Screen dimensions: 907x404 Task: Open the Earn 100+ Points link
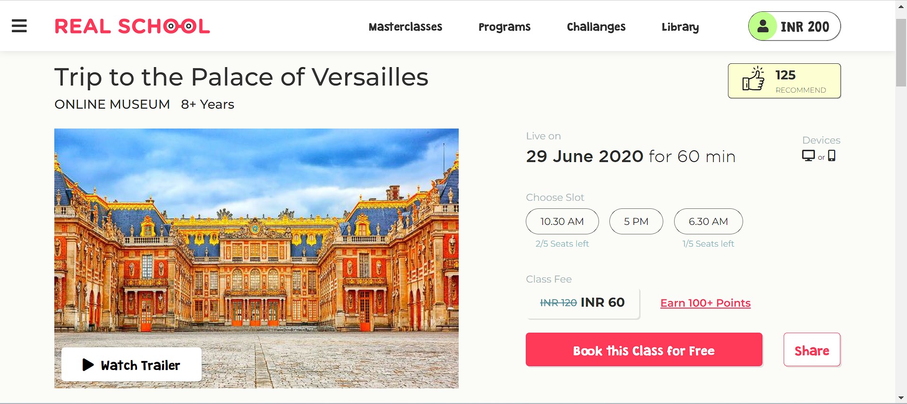click(x=705, y=303)
